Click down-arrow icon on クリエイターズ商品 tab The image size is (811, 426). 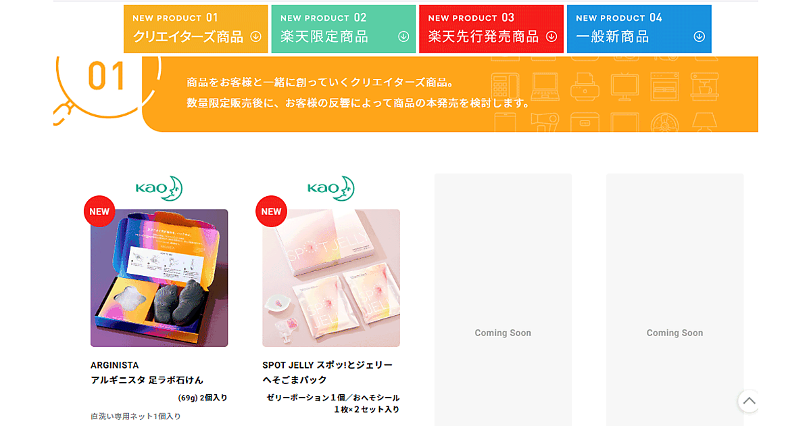click(255, 37)
